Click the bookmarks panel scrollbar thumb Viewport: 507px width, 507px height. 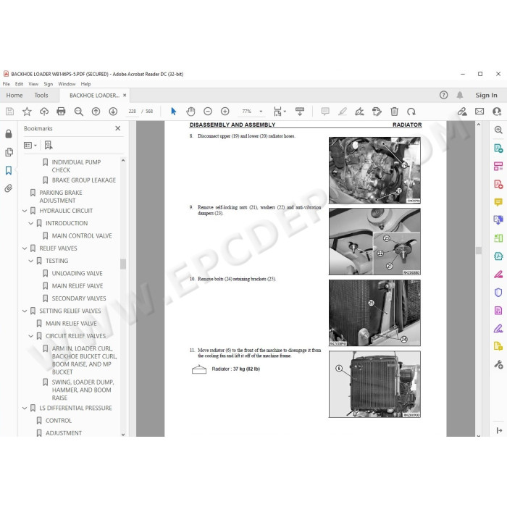(123, 264)
